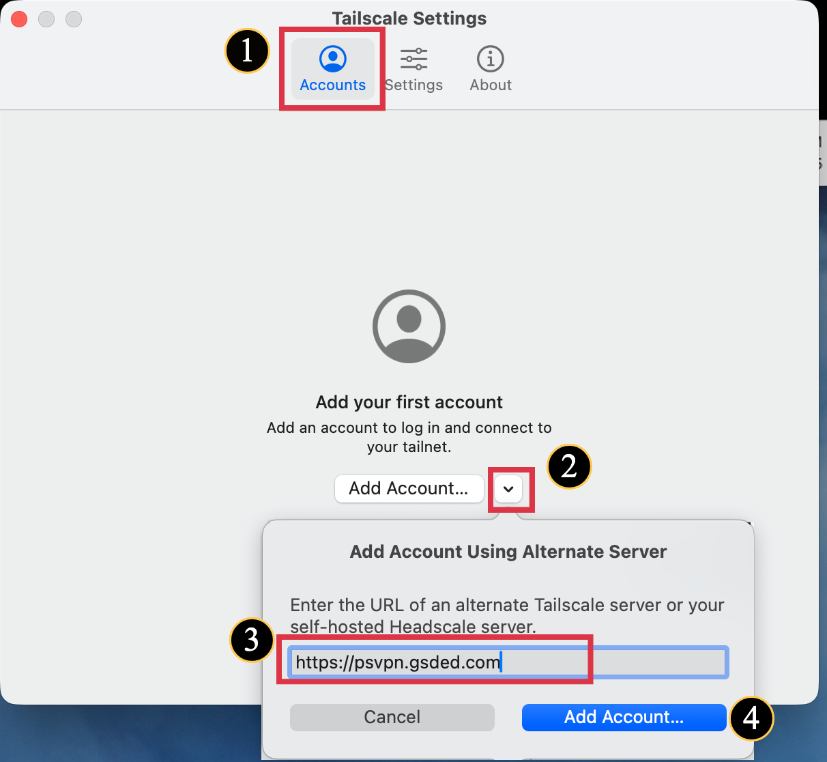Viewport: 827px width, 762px height.
Task: Click the yellow minimize window button
Action: tap(46, 19)
